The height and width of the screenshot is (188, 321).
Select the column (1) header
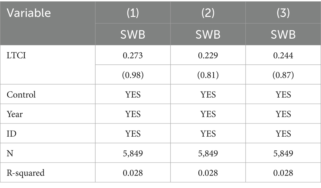point(133,13)
